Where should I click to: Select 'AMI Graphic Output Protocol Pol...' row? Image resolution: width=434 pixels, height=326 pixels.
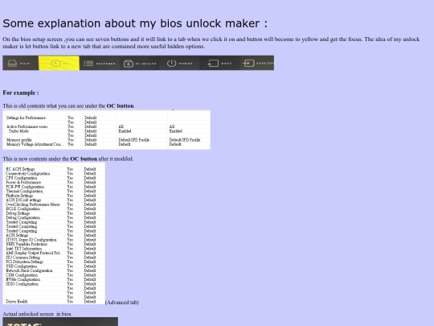click(54, 253)
